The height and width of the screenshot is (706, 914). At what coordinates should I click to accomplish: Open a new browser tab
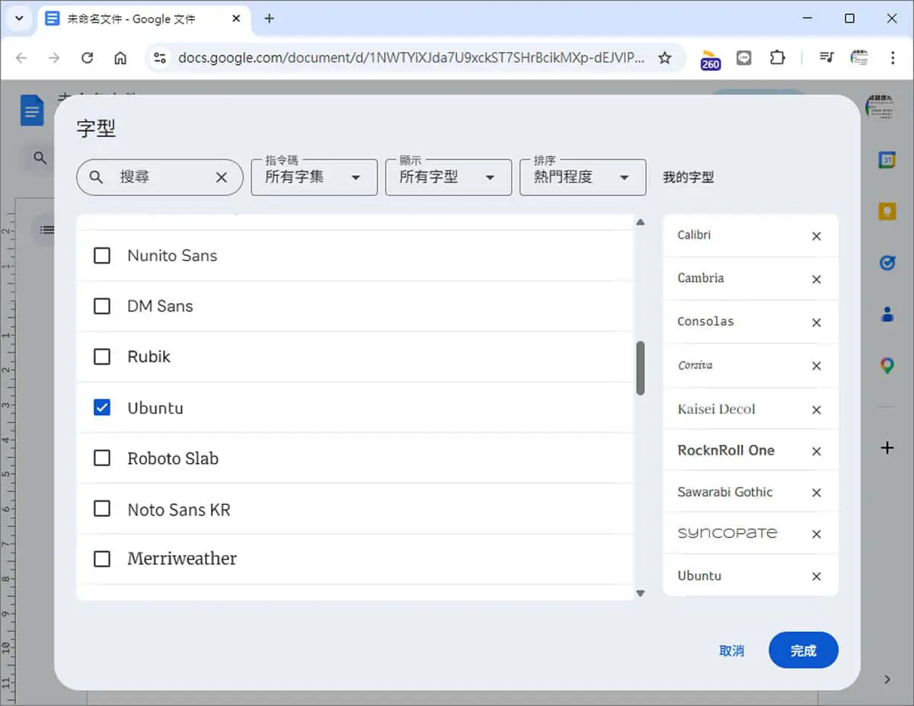pyautogui.click(x=269, y=19)
